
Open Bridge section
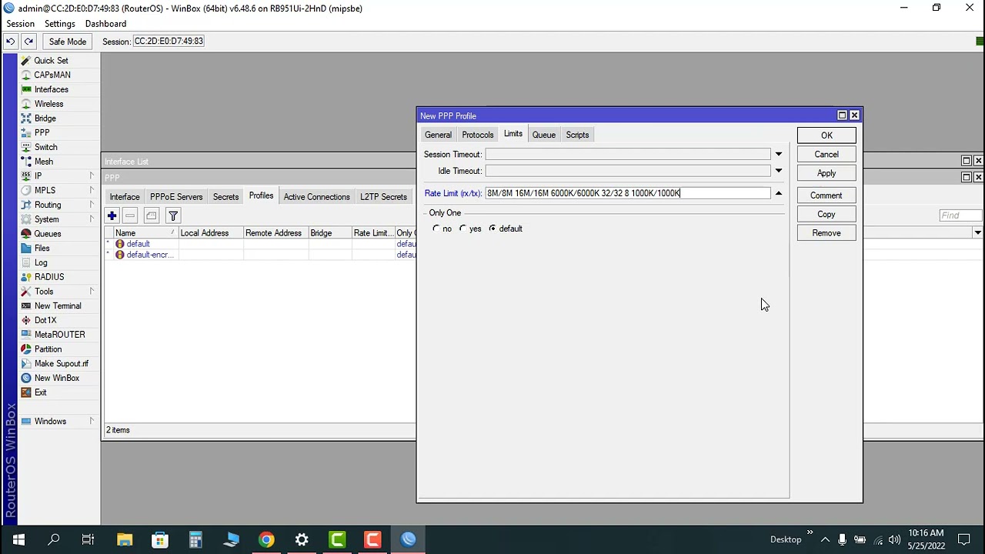(x=45, y=118)
